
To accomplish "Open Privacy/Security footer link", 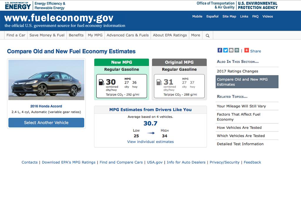I will 224,162.
